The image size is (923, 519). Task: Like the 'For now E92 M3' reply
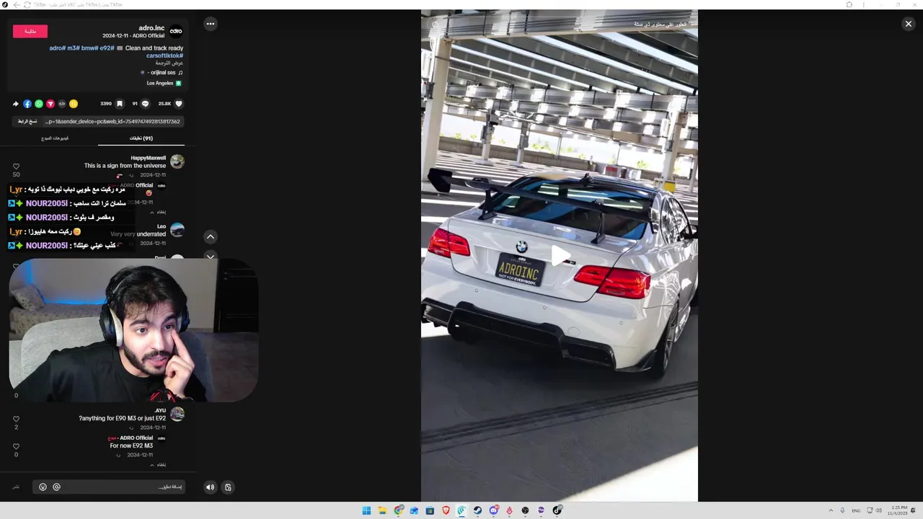[x=16, y=446]
